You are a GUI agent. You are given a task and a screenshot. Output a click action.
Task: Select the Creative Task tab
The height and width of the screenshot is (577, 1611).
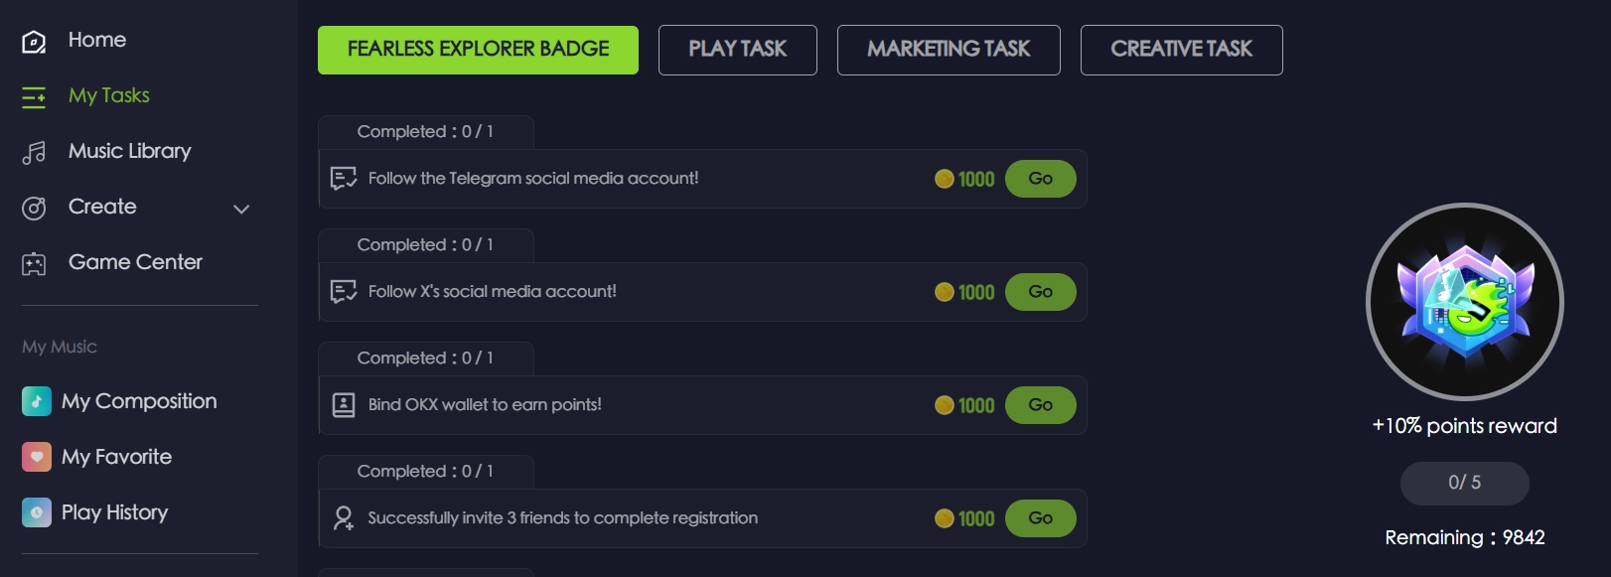(1181, 50)
